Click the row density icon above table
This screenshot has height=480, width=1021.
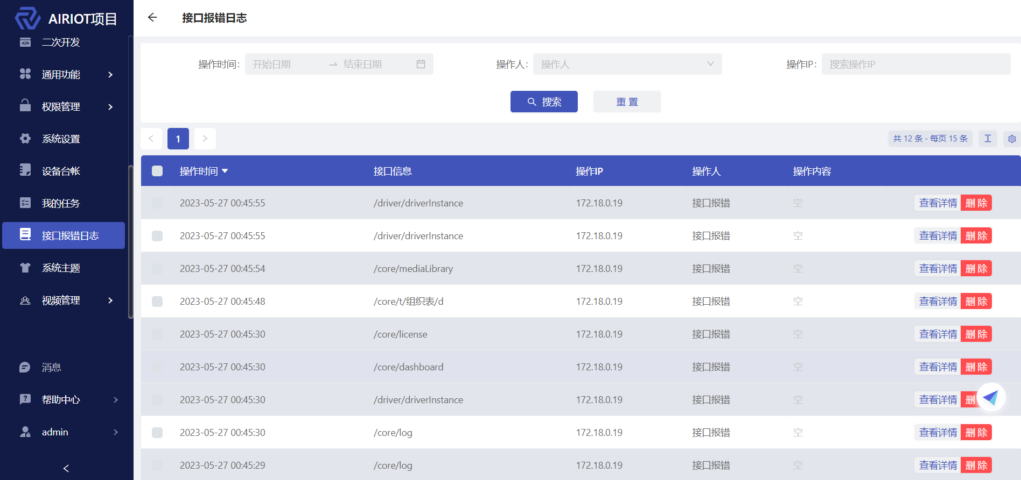[x=988, y=139]
